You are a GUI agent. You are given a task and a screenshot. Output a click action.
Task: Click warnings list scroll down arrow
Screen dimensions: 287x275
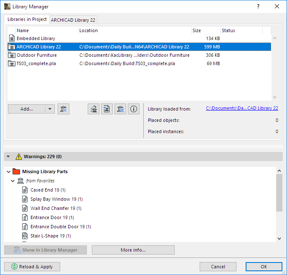pos(279,238)
